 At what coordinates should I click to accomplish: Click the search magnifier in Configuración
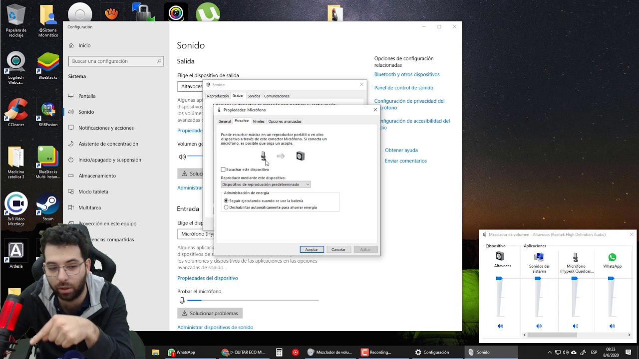point(159,61)
